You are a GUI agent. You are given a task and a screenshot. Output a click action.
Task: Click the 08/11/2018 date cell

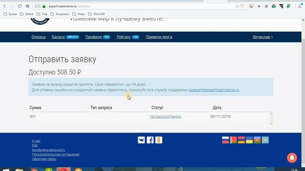click(220, 116)
